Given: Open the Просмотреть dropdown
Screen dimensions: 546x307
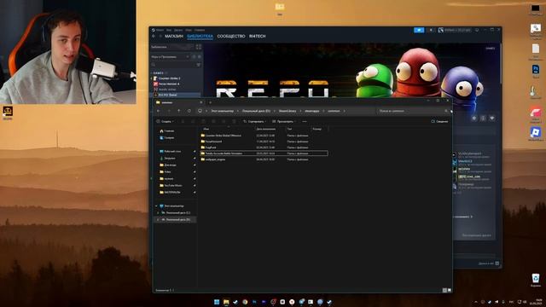Looking at the screenshot, I should pos(284,121).
